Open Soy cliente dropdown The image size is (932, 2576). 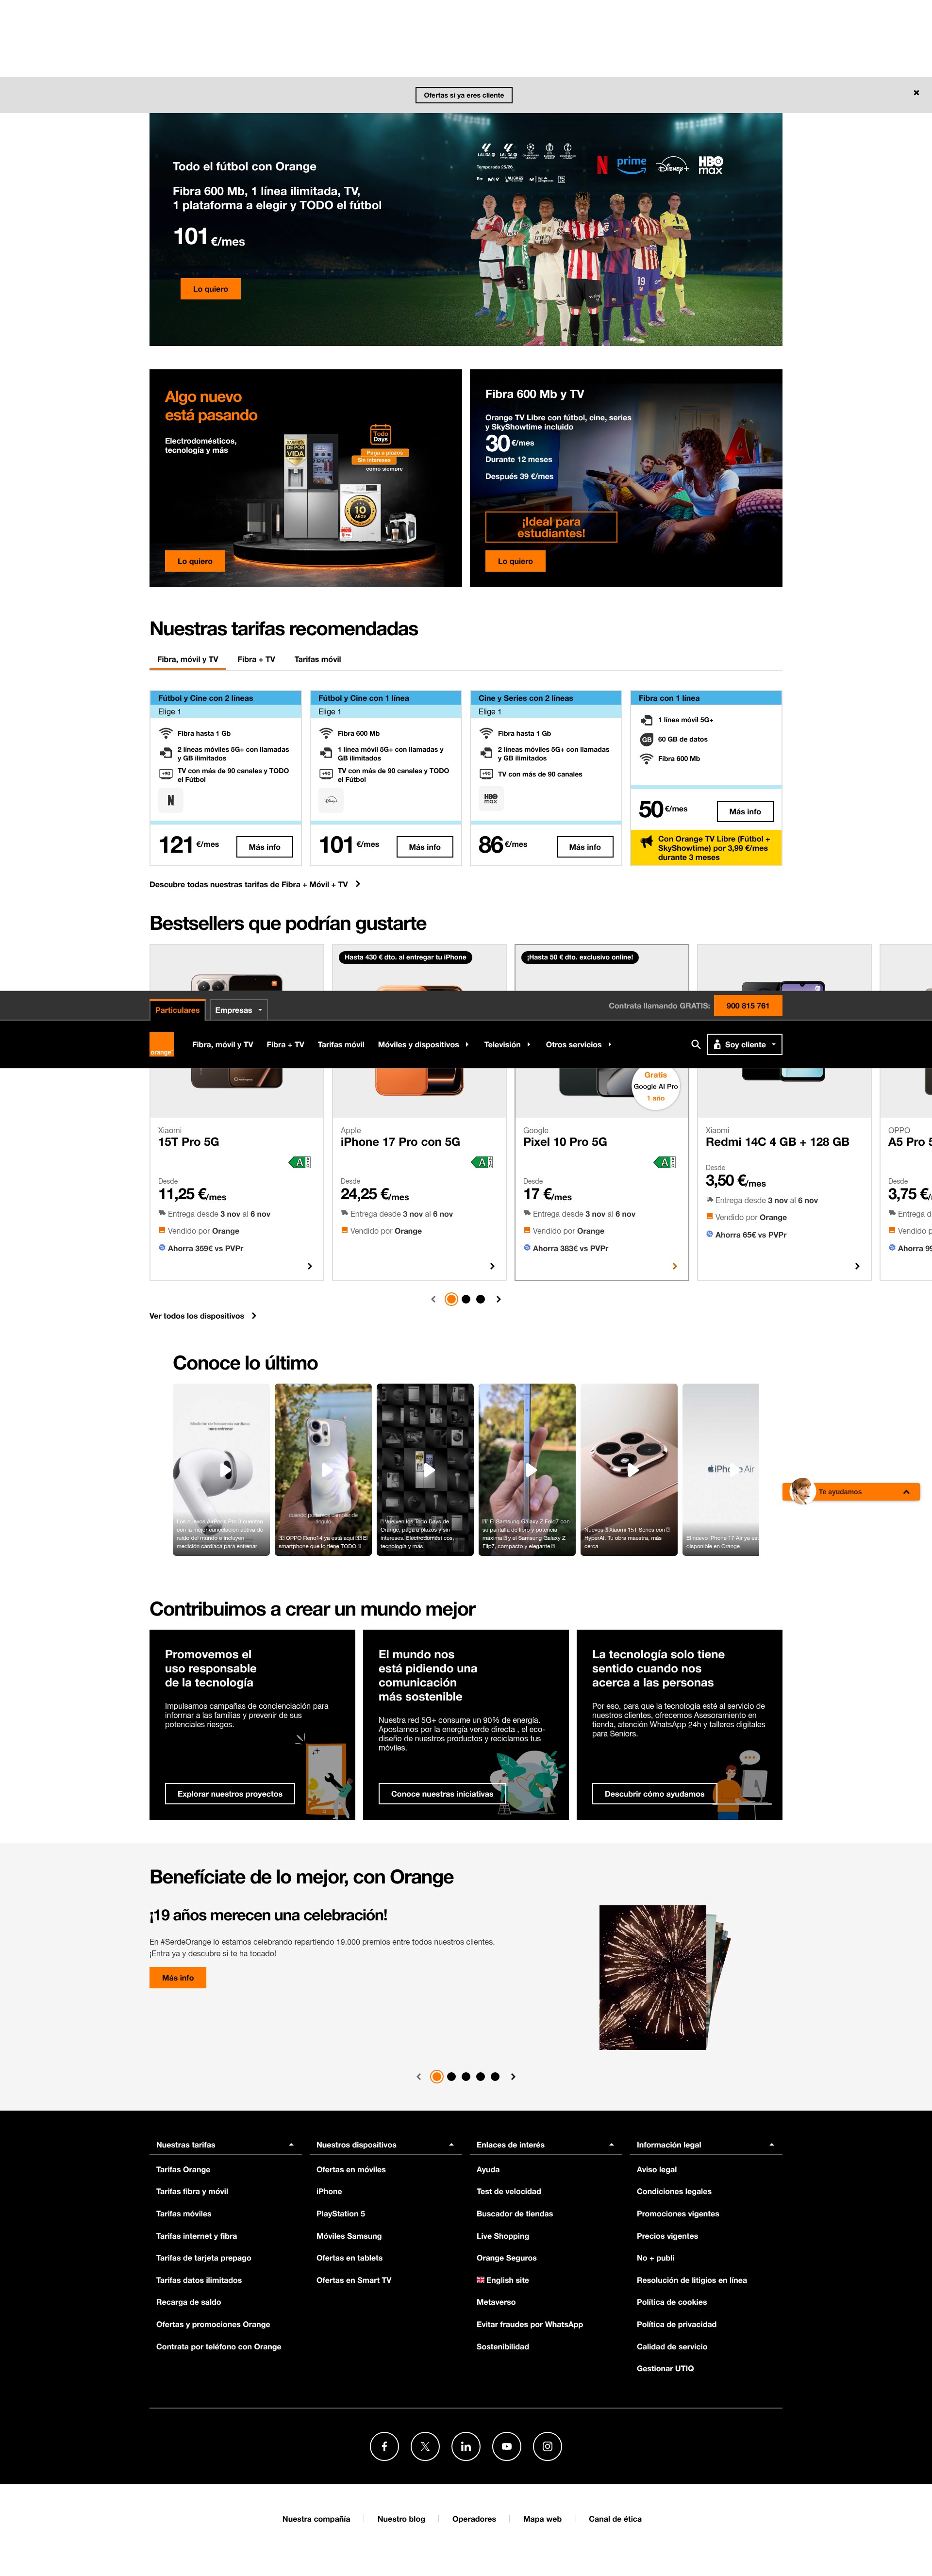coord(744,1044)
